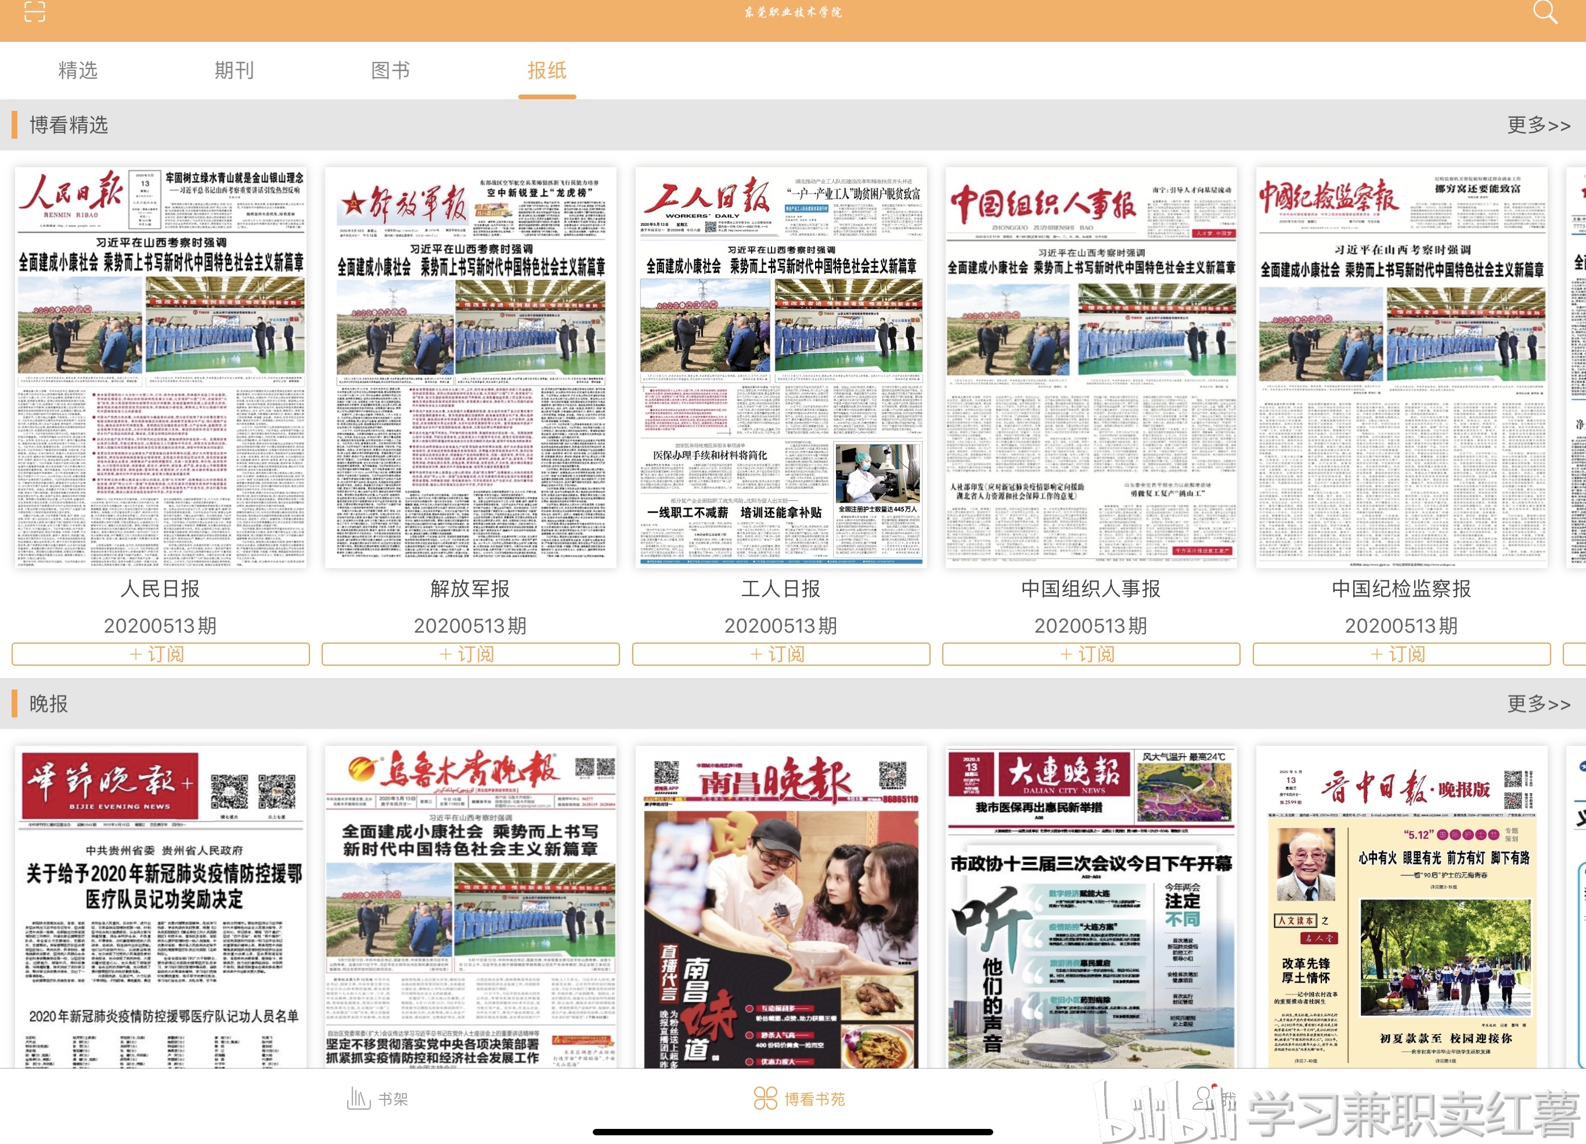Open the 晋中日报晚报版 newspaper cover
Screen dimensions: 1586x1144
pyautogui.click(x=1401, y=906)
